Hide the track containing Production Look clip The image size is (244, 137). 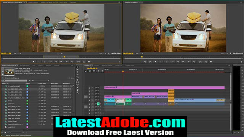[x=98, y=88]
